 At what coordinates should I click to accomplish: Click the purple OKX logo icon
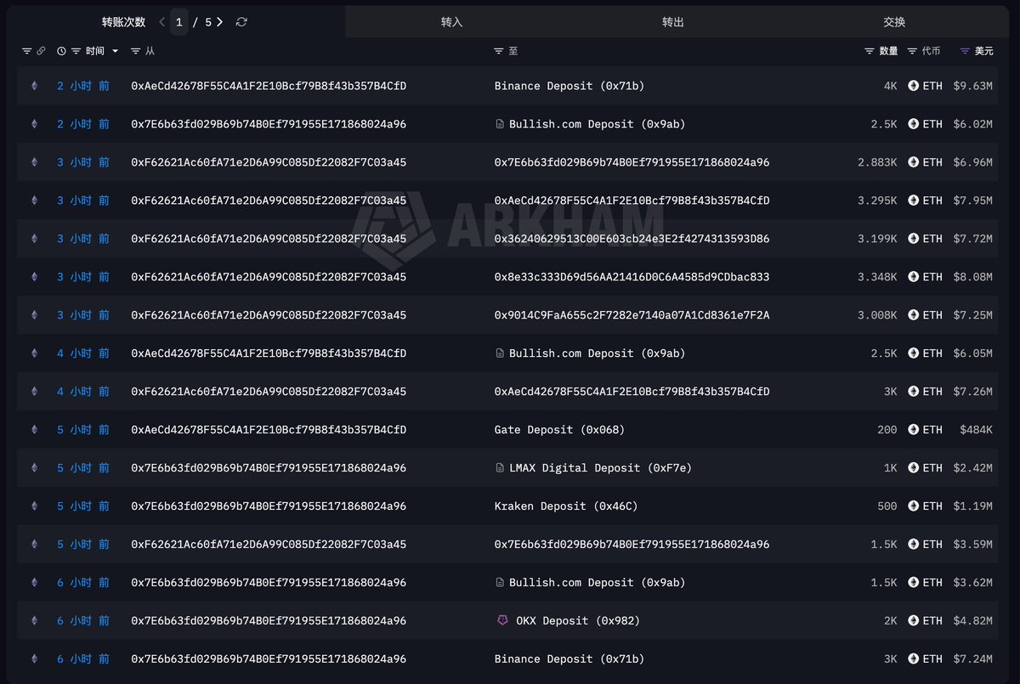click(502, 620)
